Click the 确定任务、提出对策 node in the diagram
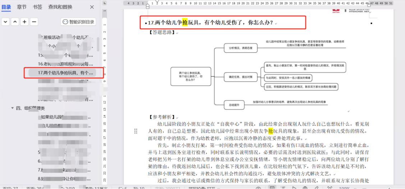The image size is (405, 189). click(236, 77)
